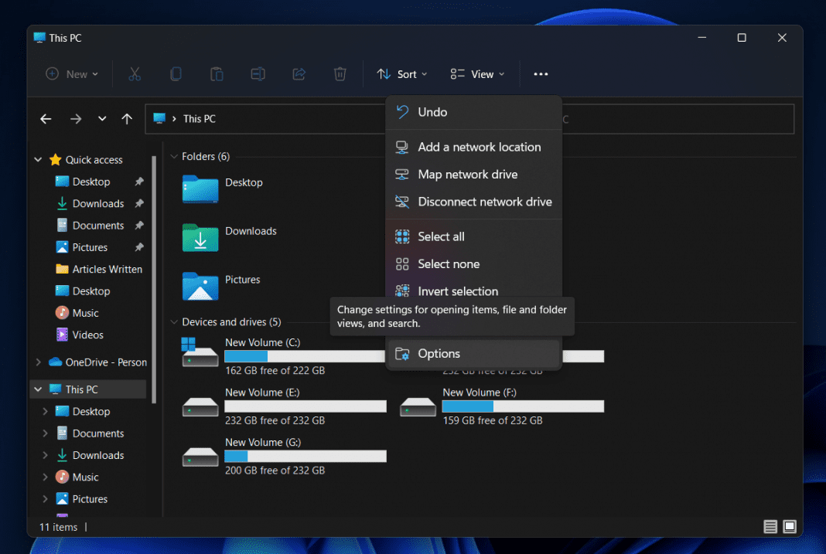This screenshot has width=826, height=554.
Task: Select the Cut tool
Action: (x=135, y=73)
